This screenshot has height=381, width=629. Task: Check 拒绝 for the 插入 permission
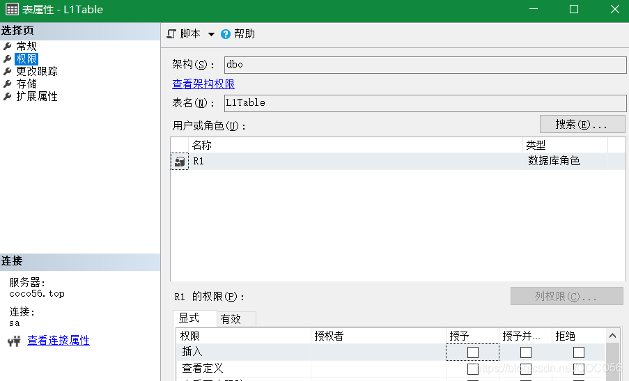pos(579,352)
